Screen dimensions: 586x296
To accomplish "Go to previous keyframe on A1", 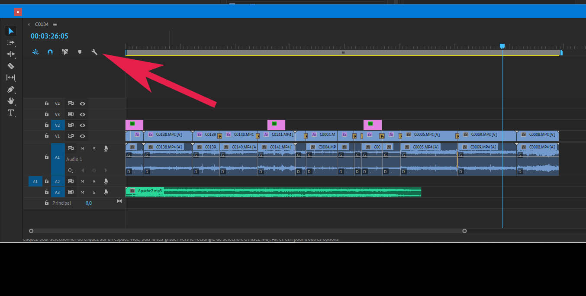I will 82,171.
